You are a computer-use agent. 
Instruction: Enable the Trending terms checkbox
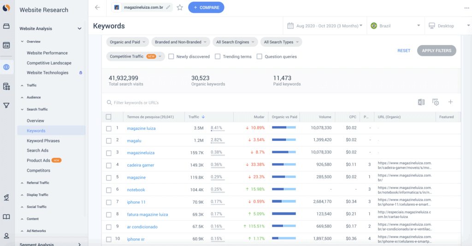point(218,57)
